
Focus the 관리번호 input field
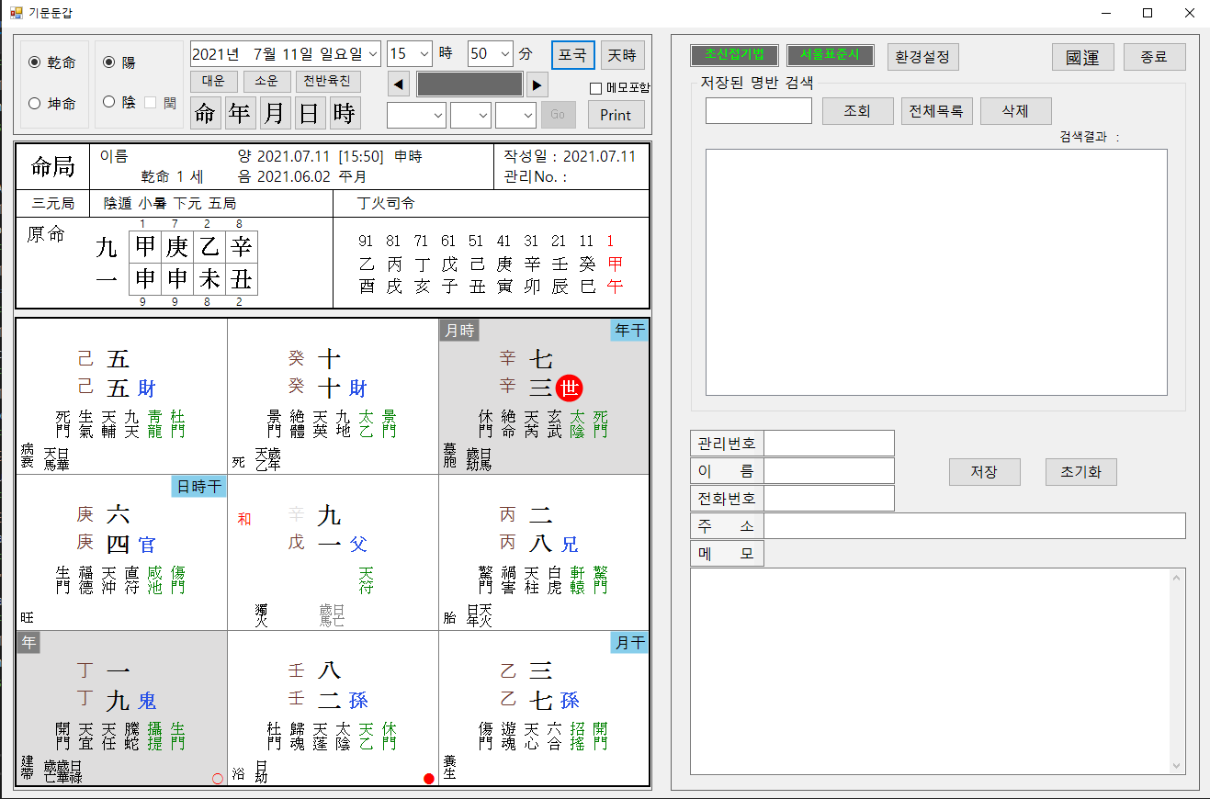point(830,443)
